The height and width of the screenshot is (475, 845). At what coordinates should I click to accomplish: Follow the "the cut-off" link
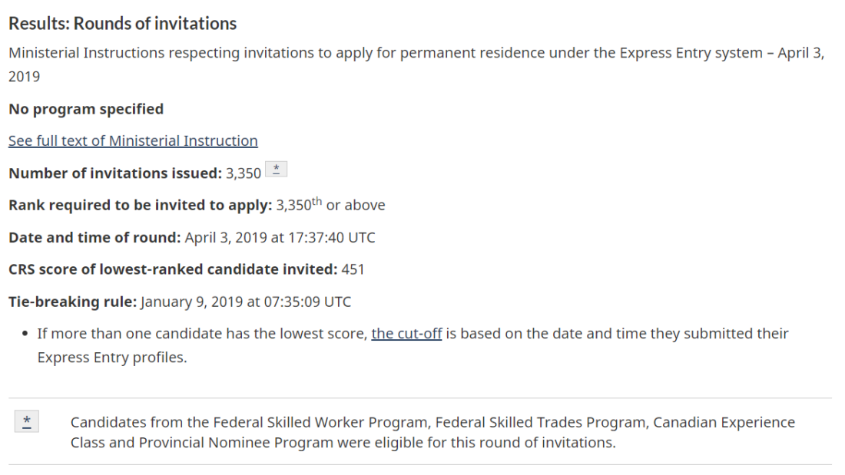click(x=407, y=333)
